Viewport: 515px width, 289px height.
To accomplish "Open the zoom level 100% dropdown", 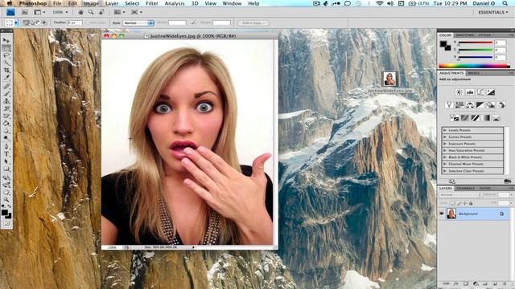I will tap(60, 12).
